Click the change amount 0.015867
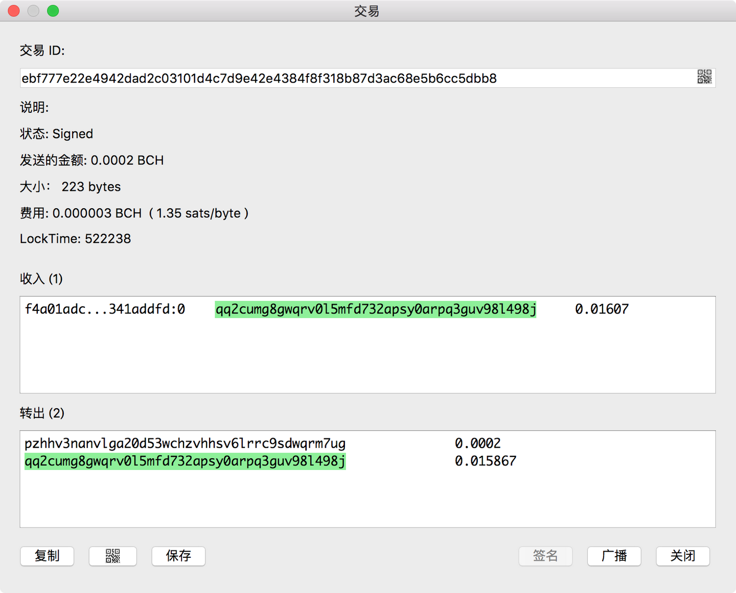Image resolution: width=736 pixels, height=593 pixels. tap(486, 461)
